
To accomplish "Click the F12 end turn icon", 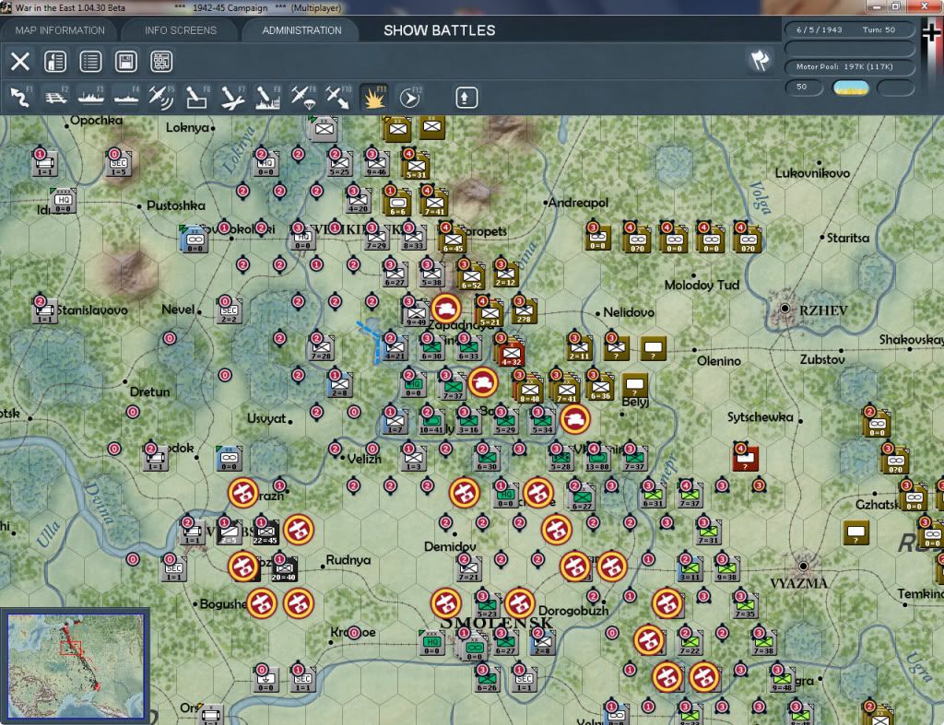I will click(x=409, y=98).
